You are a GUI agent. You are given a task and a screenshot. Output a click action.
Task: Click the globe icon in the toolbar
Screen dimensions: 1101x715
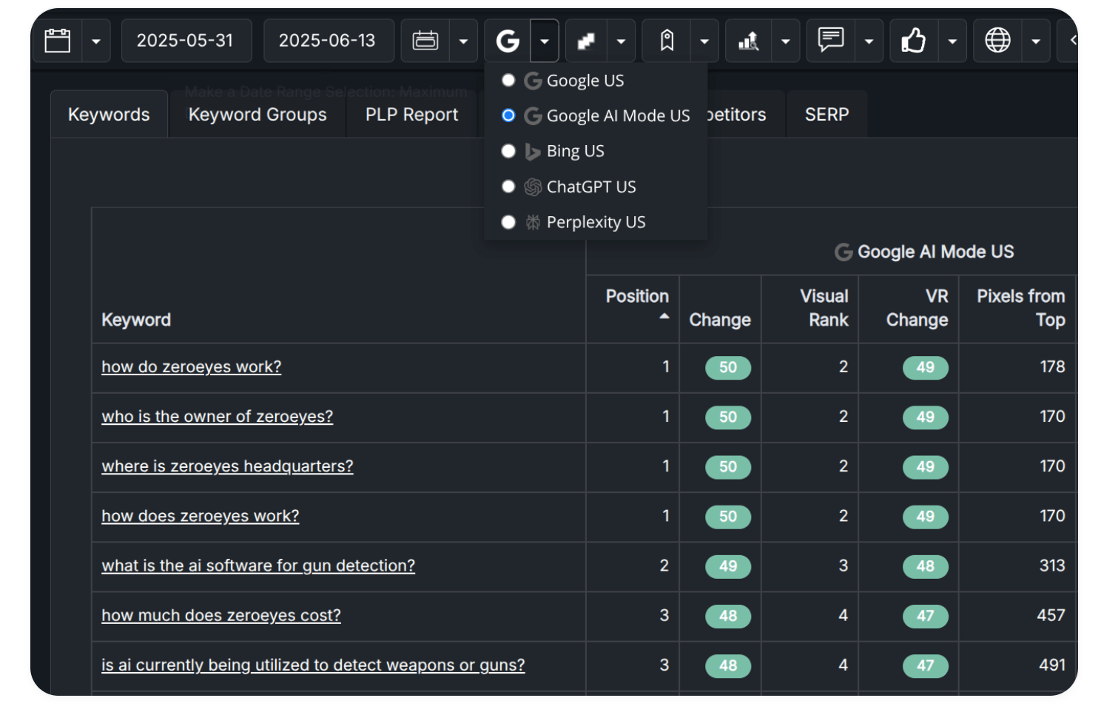[997, 41]
